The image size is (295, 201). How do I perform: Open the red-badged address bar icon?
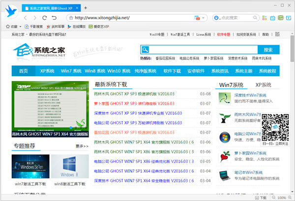197,18
